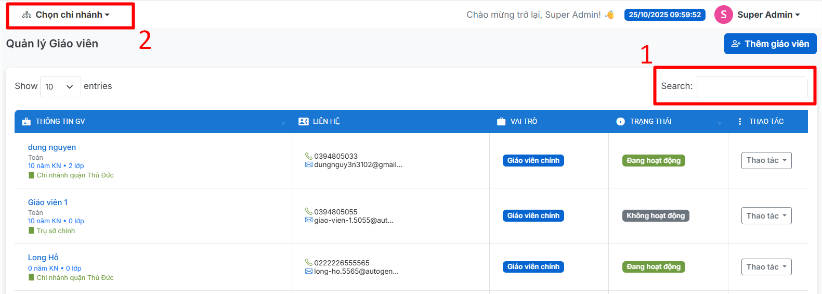Click the branch network icon beside Chọn chi nhánh
The width and height of the screenshot is (822, 294).
[x=27, y=15]
